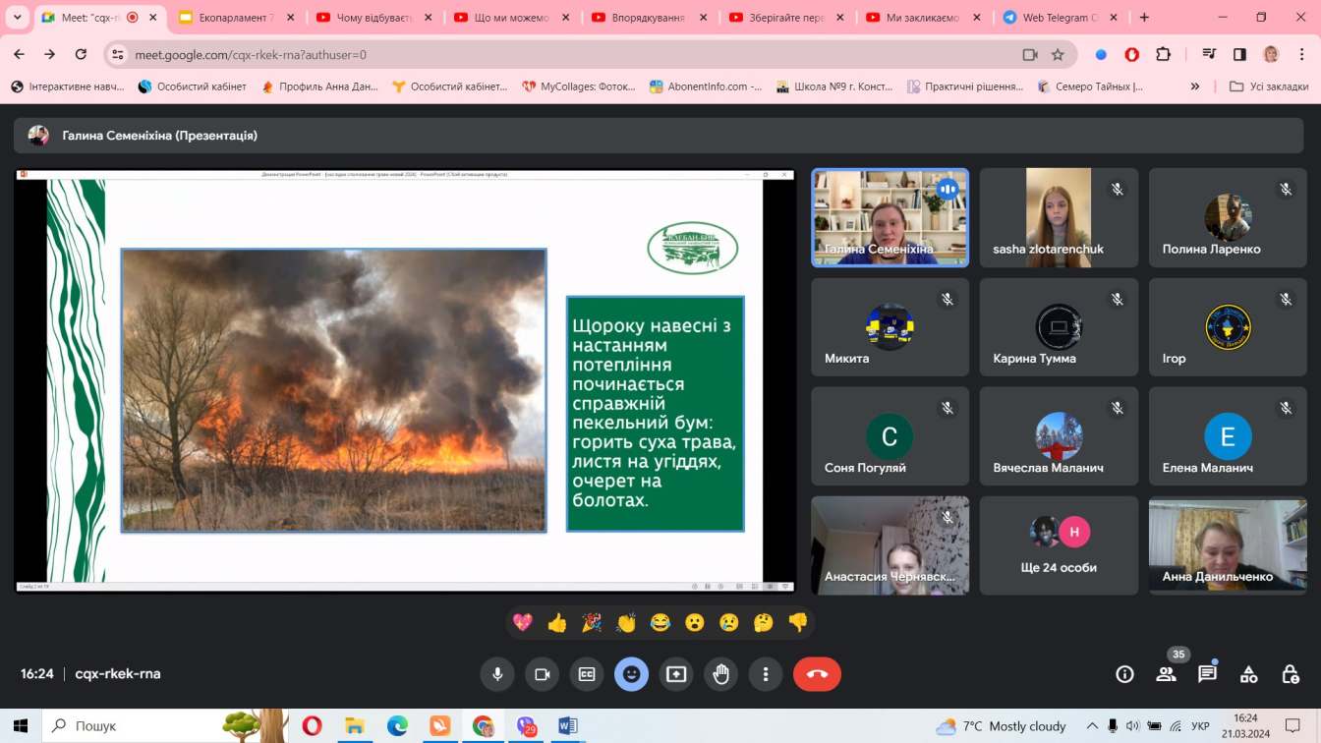1321x743 pixels.
Task: Toggle the microphone button
Action: tap(497, 674)
